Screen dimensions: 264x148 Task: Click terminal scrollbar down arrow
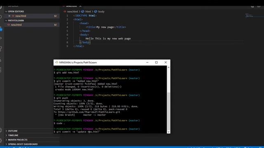tap(169, 132)
